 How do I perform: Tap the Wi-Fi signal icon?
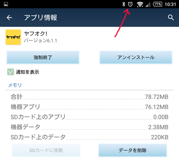pos(140,4)
